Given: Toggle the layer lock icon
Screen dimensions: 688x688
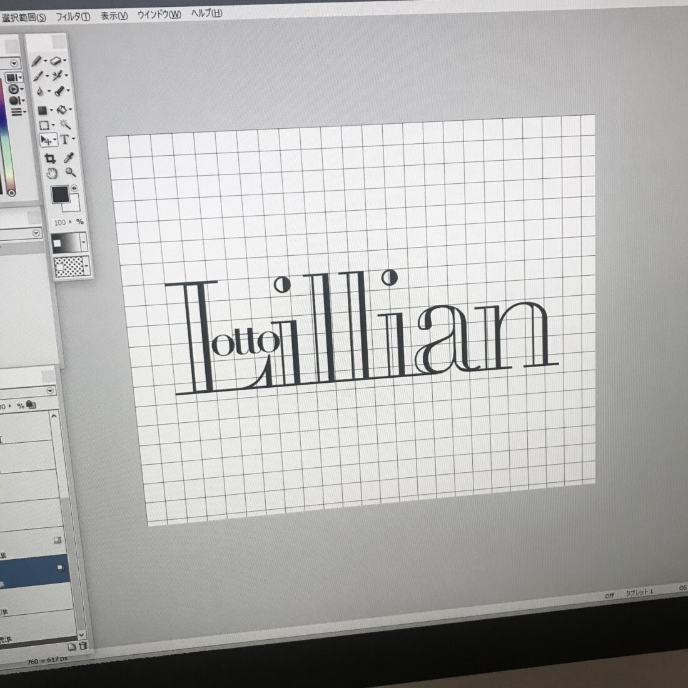Looking at the screenshot, I should coord(31,405).
